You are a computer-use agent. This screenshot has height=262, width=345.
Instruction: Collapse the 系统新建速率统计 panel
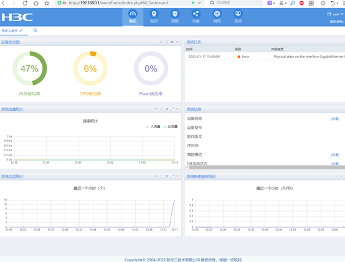point(341,176)
